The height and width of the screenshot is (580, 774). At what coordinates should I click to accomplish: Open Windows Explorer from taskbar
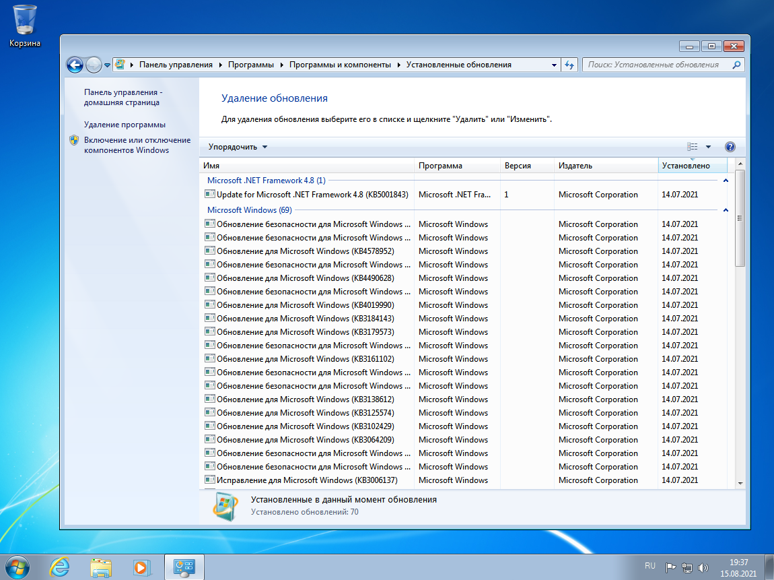click(x=101, y=567)
